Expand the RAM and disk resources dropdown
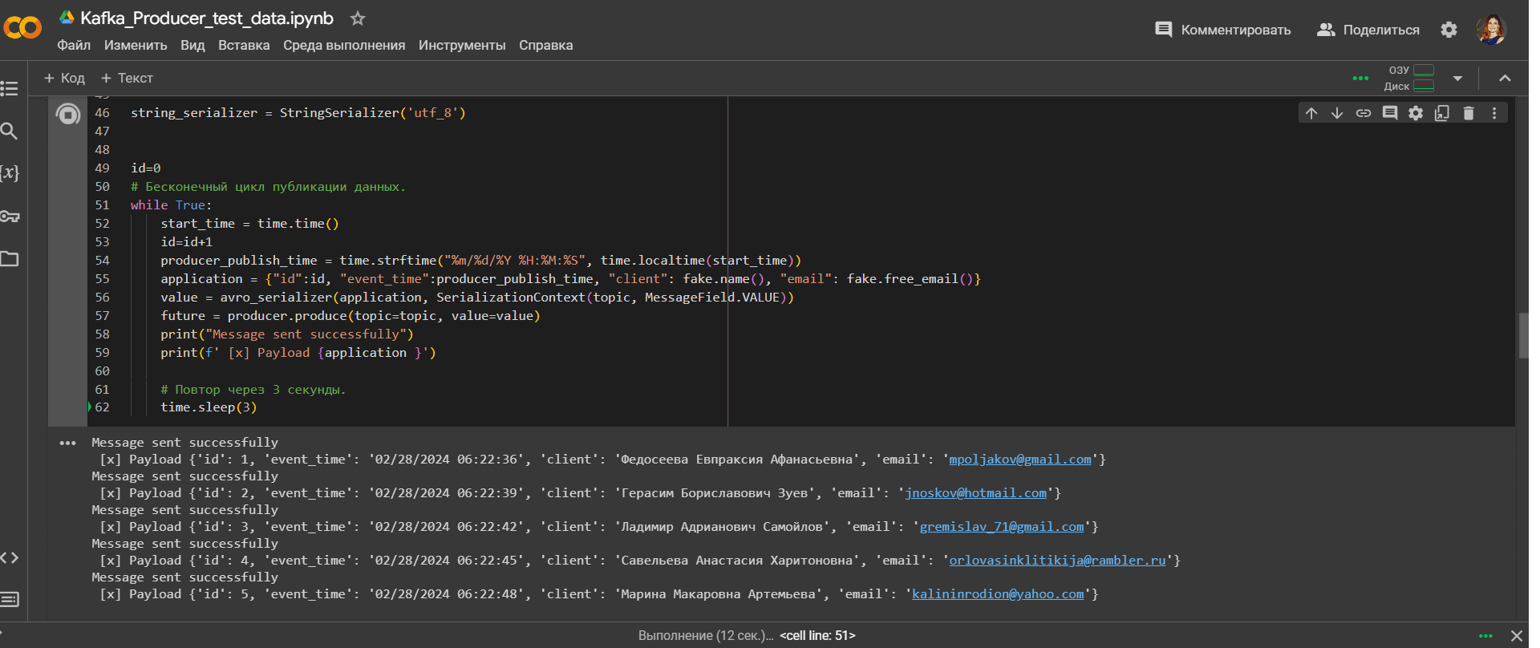This screenshot has height=648, width=1540. pyautogui.click(x=1458, y=79)
